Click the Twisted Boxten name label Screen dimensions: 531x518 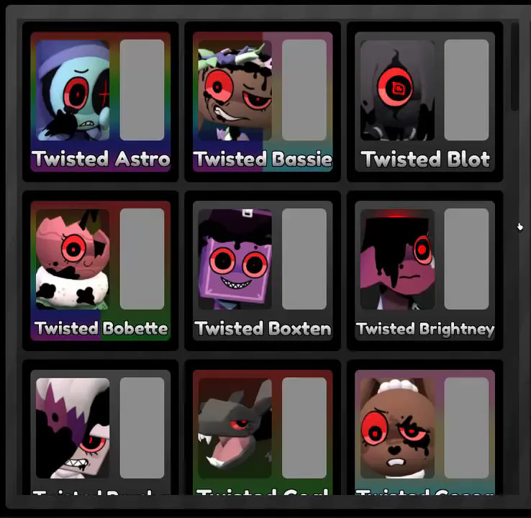pyautogui.click(x=263, y=328)
